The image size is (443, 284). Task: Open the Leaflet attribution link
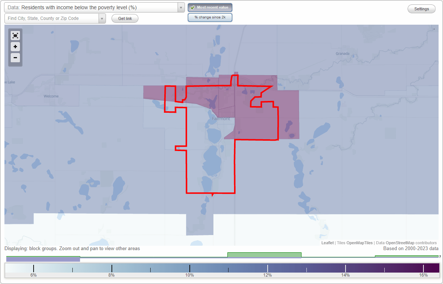pos(327,243)
